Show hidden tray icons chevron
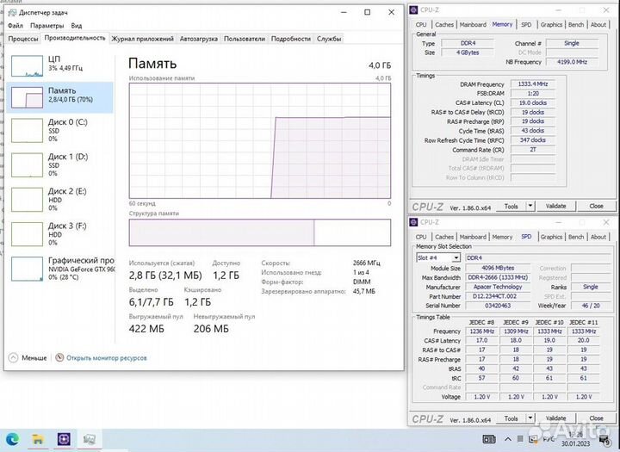Viewport: 620px width, 452px height. tap(508, 439)
